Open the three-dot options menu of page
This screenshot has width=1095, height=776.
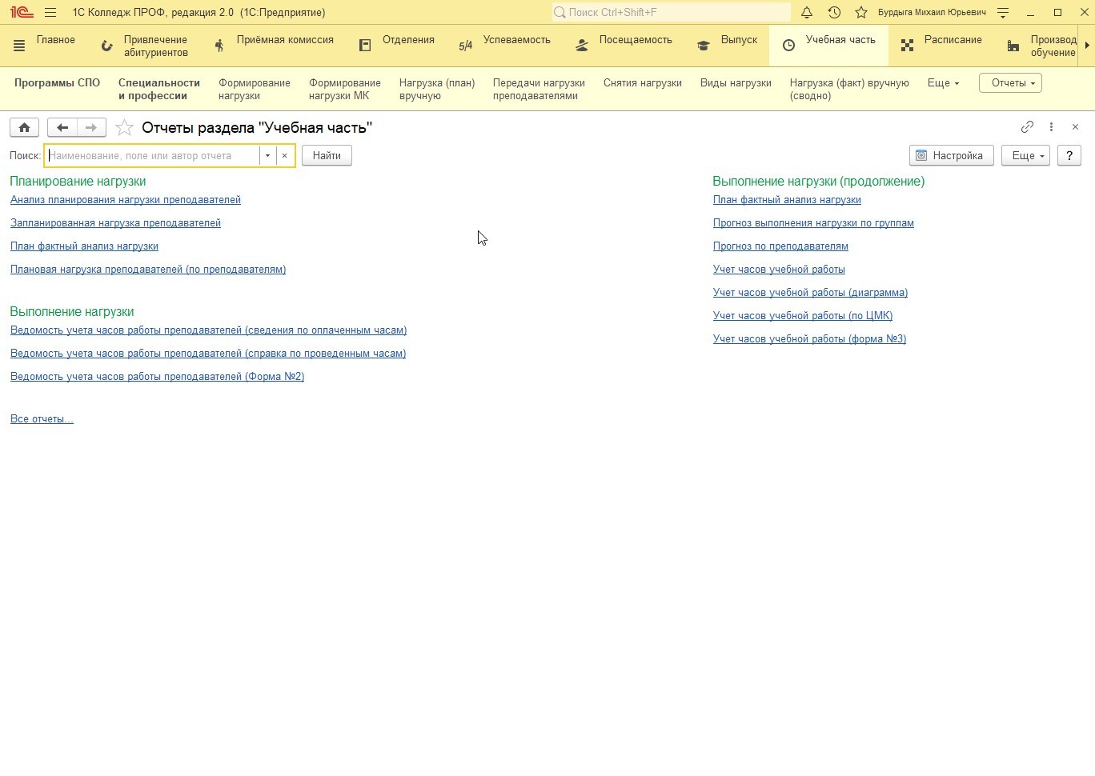pos(1051,127)
